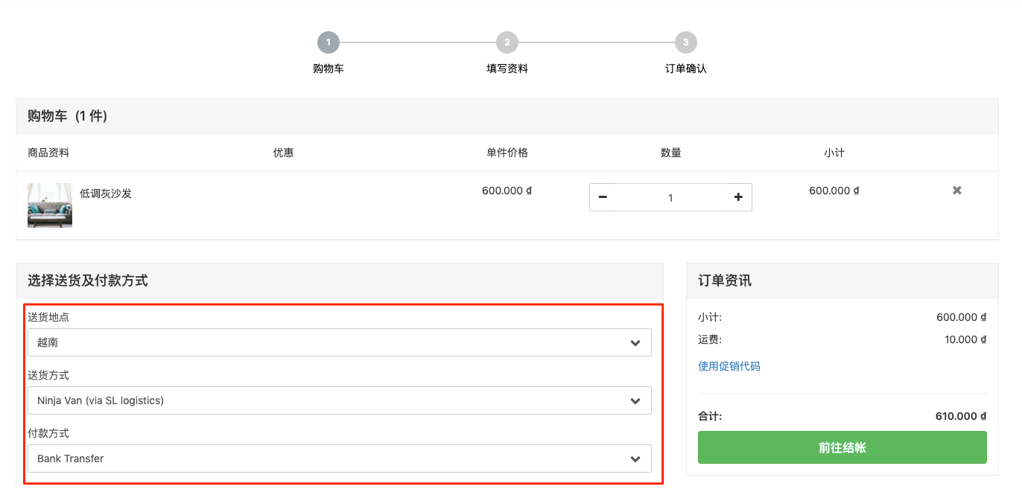Click the green 前往结帐 button
Image resolution: width=1022 pixels, height=495 pixels.
pyautogui.click(x=842, y=447)
